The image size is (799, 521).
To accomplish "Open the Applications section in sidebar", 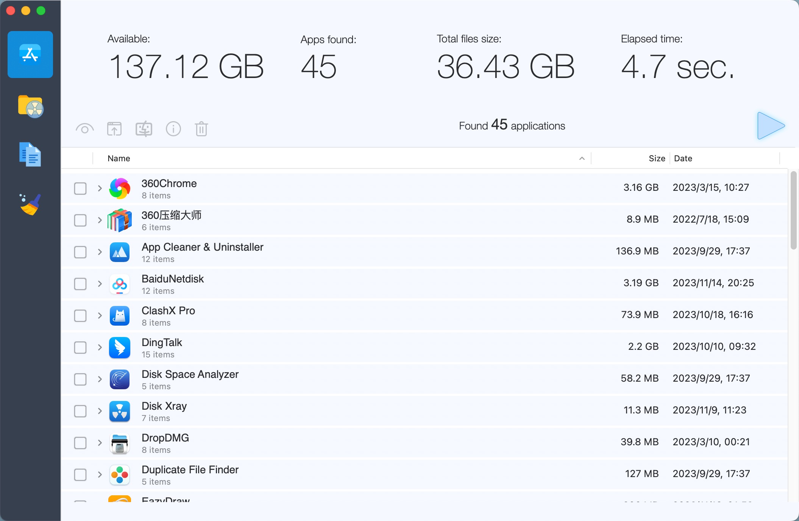I will pyautogui.click(x=30, y=55).
